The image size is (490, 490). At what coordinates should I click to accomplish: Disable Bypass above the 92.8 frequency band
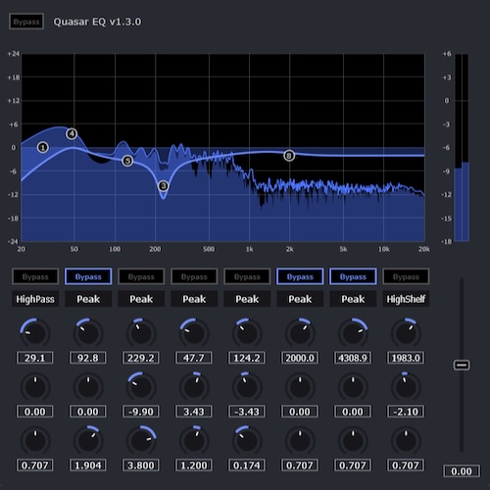[88, 276]
